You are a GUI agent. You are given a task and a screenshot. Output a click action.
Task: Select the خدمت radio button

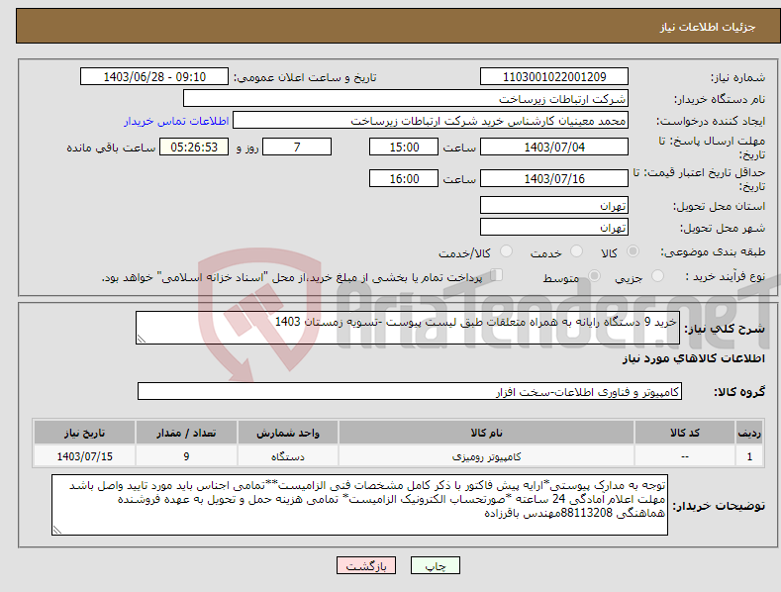coord(576,251)
